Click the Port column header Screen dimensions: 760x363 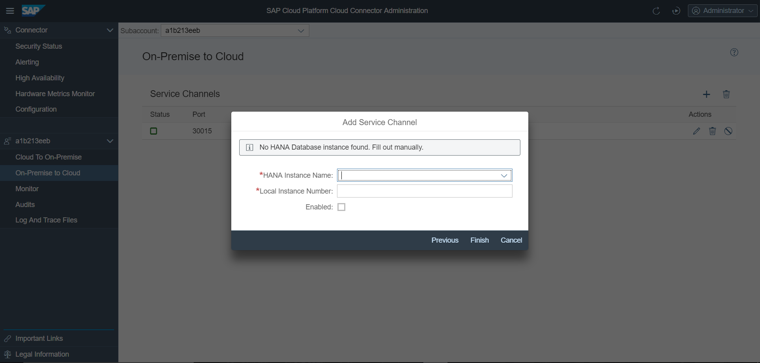(199, 114)
